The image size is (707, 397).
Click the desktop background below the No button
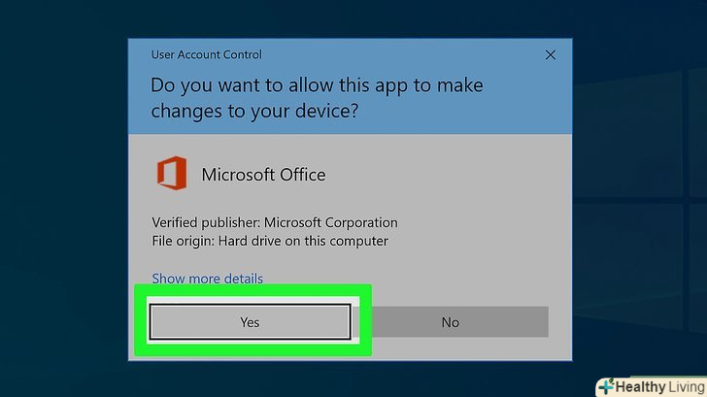[450, 379]
